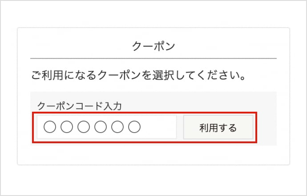The width and height of the screenshot is (307, 196).
Task: Click the クーポンコード入力 label
Action: [80, 106]
